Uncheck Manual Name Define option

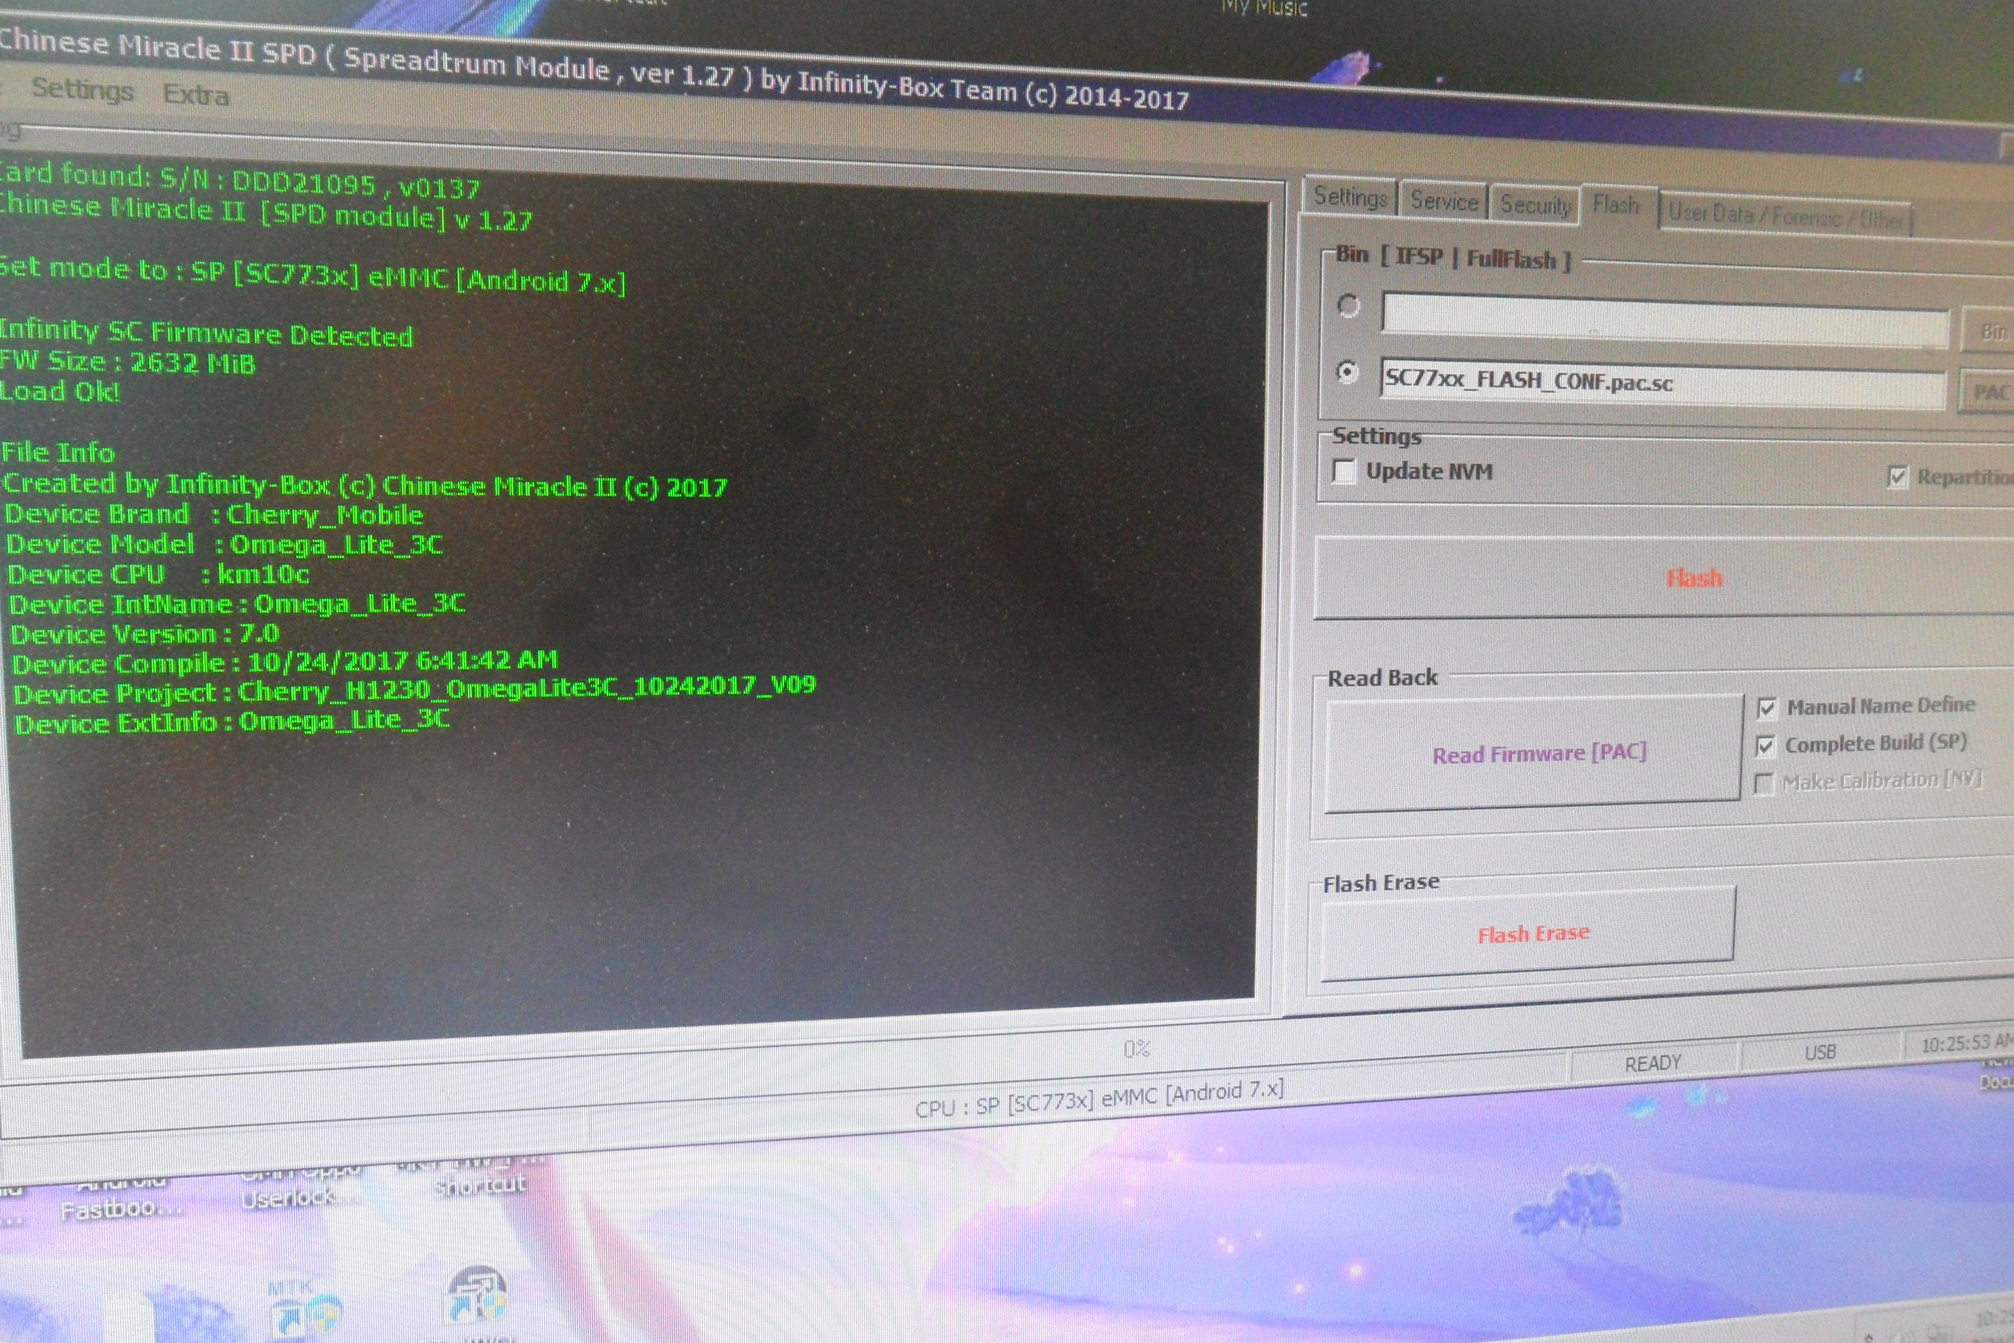pos(1766,707)
